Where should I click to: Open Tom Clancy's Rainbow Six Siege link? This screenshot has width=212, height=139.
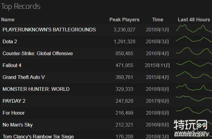coord(38,137)
